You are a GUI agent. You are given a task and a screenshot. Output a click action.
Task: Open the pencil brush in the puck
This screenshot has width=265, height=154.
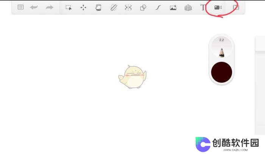(221, 52)
